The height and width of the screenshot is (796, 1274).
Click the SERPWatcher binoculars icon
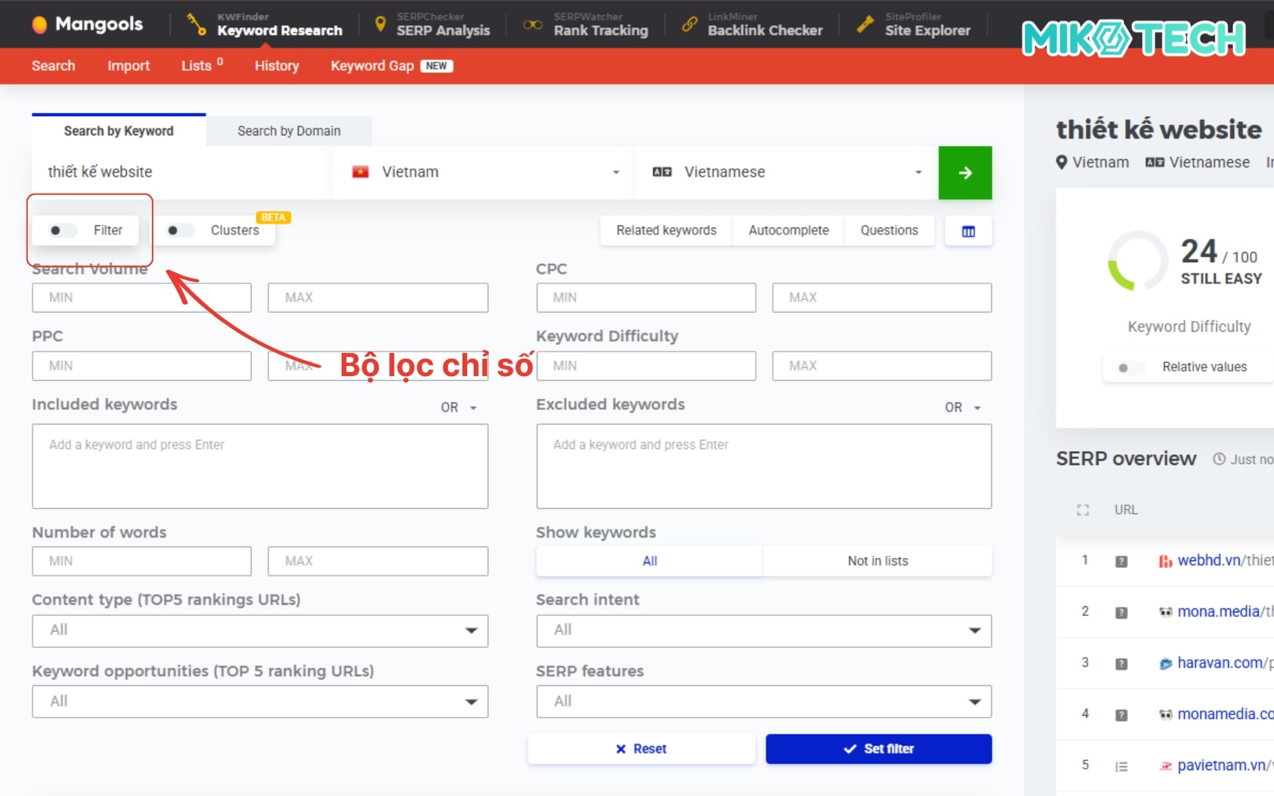[532, 25]
